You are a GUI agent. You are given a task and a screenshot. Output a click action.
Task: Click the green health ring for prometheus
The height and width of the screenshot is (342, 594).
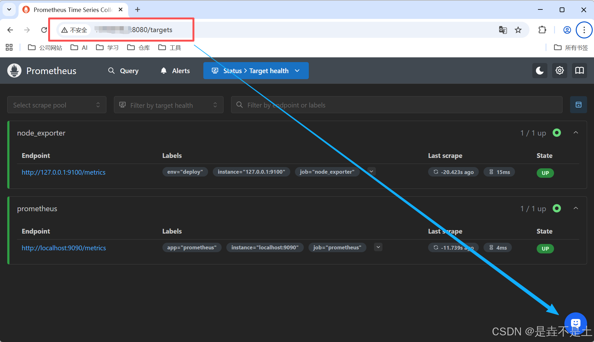[x=557, y=208]
